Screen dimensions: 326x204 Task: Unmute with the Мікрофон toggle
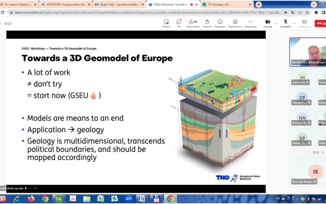tap(286, 24)
